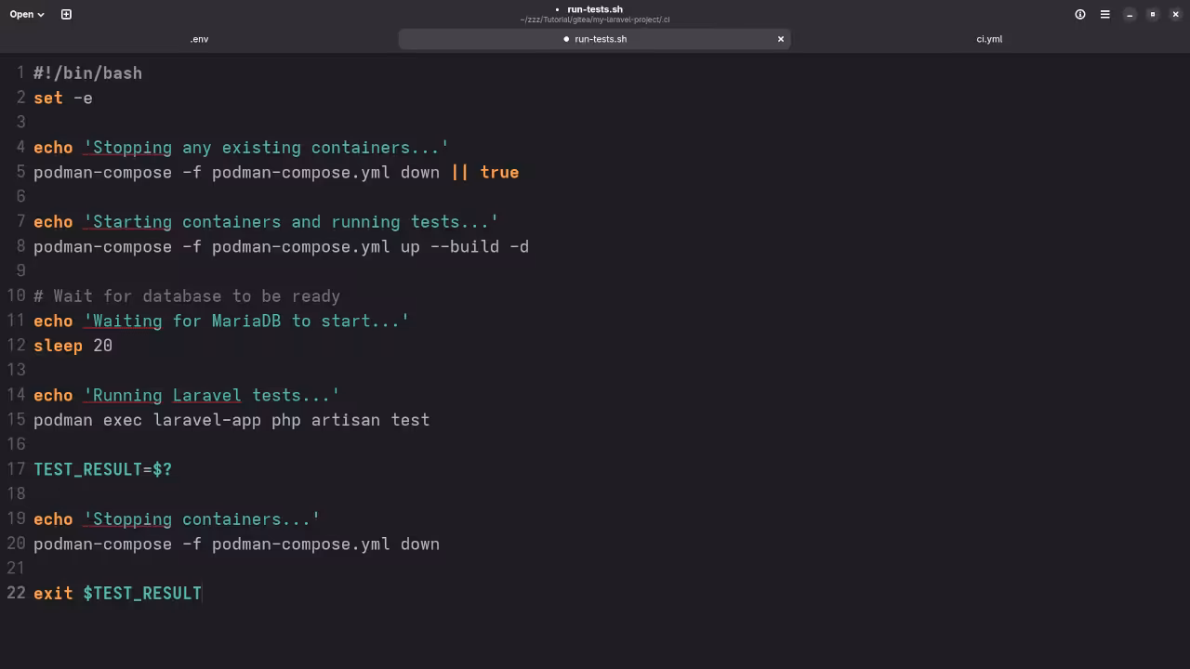Create a new tab with plus icon
The height and width of the screenshot is (669, 1190).
[66, 14]
